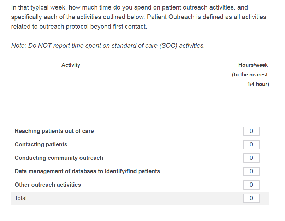Click the 'Reaching patients out of care' label
This screenshot has width=285, height=221.
[x=54, y=131]
